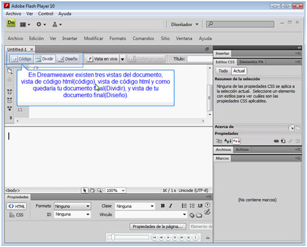Select the Hand tool in status bar
This screenshot has height=247, width=307.
(x=92, y=191)
